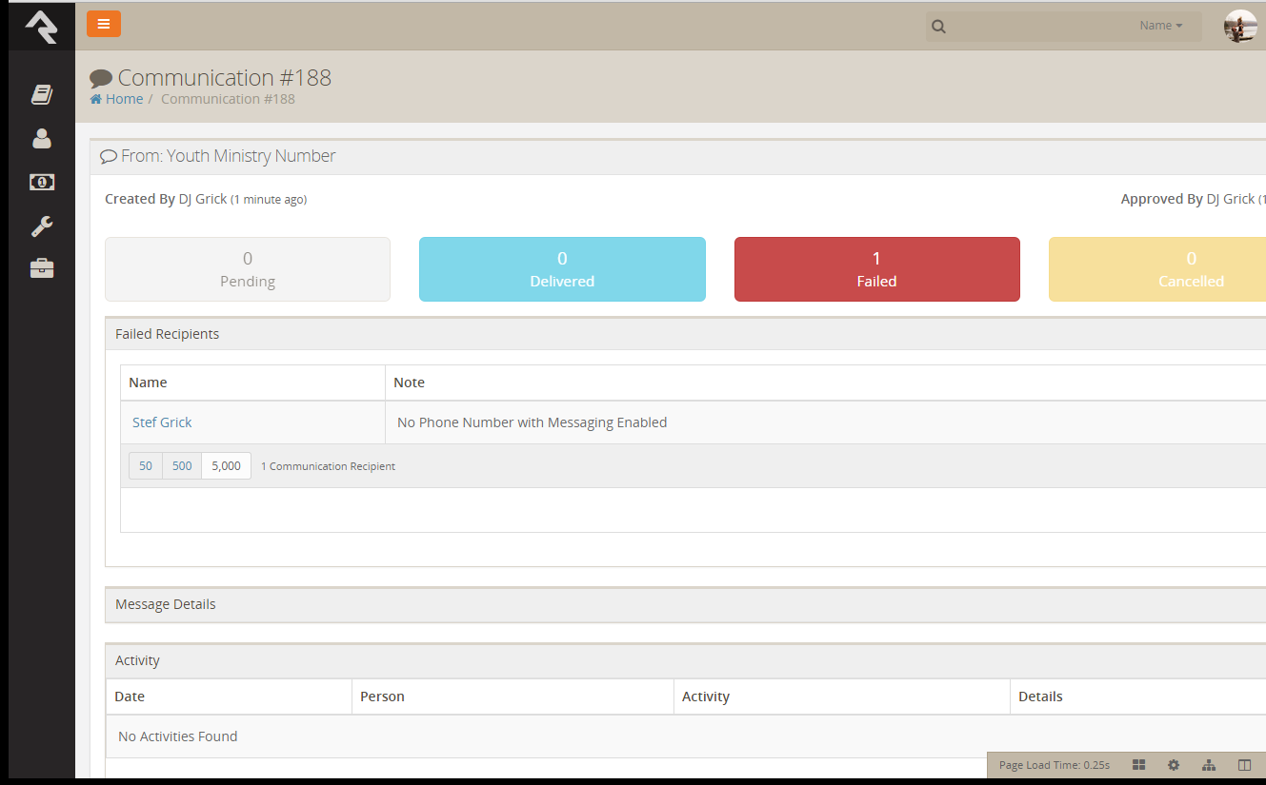Screen dimensions: 1266x785
Task: Set page size to 5,000
Action: coord(227,466)
